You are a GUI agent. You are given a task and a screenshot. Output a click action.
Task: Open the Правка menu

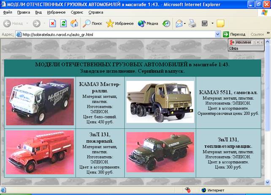click(24, 12)
